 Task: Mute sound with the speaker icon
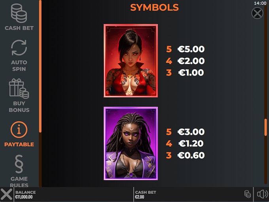point(262,194)
